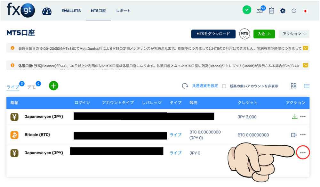The image size is (320, 187).
Task: Click the green verified checkmark icon
Action: point(247,10)
